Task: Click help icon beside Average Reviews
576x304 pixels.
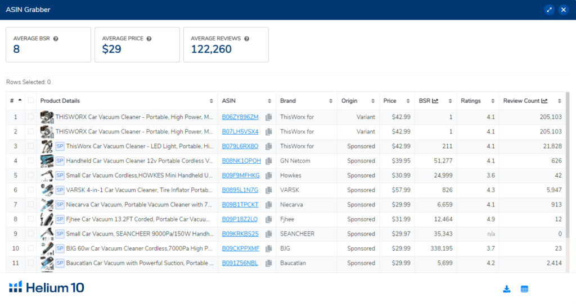Action: (x=246, y=39)
